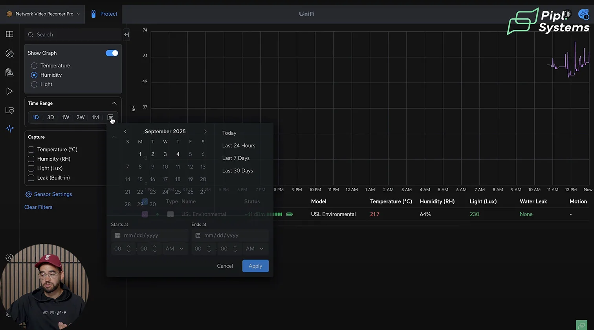594x330 pixels.
Task: Pick September 4 in the calendar
Action: pyautogui.click(x=178, y=154)
